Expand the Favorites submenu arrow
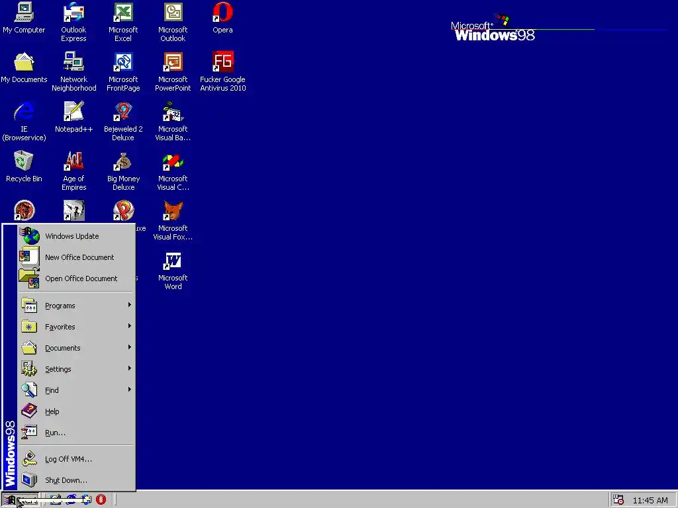This screenshot has width=678, height=508. click(x=129, y=326)
